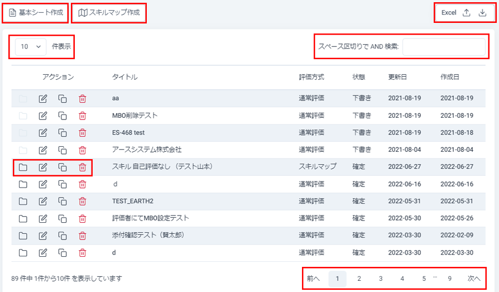Copy the '評価者にてMBO設定テスト' row
Screen dimensions: 499x292
[x=63, y=218]
